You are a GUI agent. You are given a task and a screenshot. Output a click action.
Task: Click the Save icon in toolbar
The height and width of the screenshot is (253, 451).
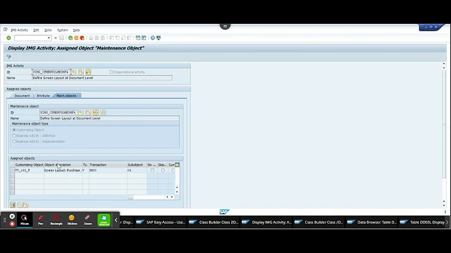tap(61, 38)
